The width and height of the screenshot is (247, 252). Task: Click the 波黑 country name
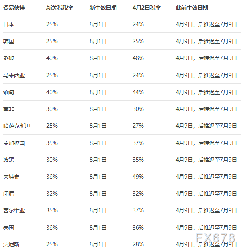9,160
